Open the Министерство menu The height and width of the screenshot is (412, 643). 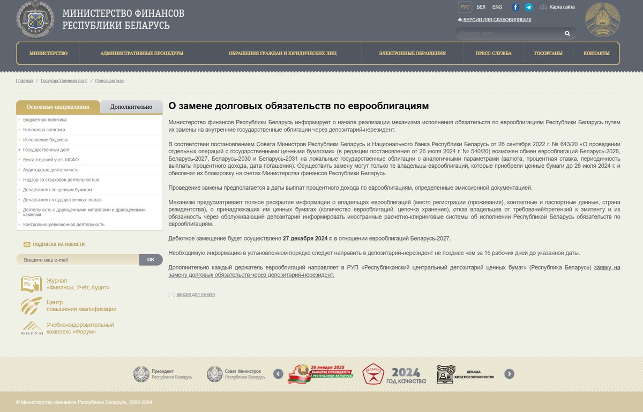48,53
